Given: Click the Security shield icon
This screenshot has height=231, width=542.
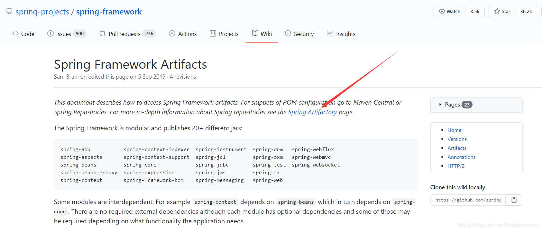Looking at the screenshot, I should pyautogui.click(x=288, y=33).
